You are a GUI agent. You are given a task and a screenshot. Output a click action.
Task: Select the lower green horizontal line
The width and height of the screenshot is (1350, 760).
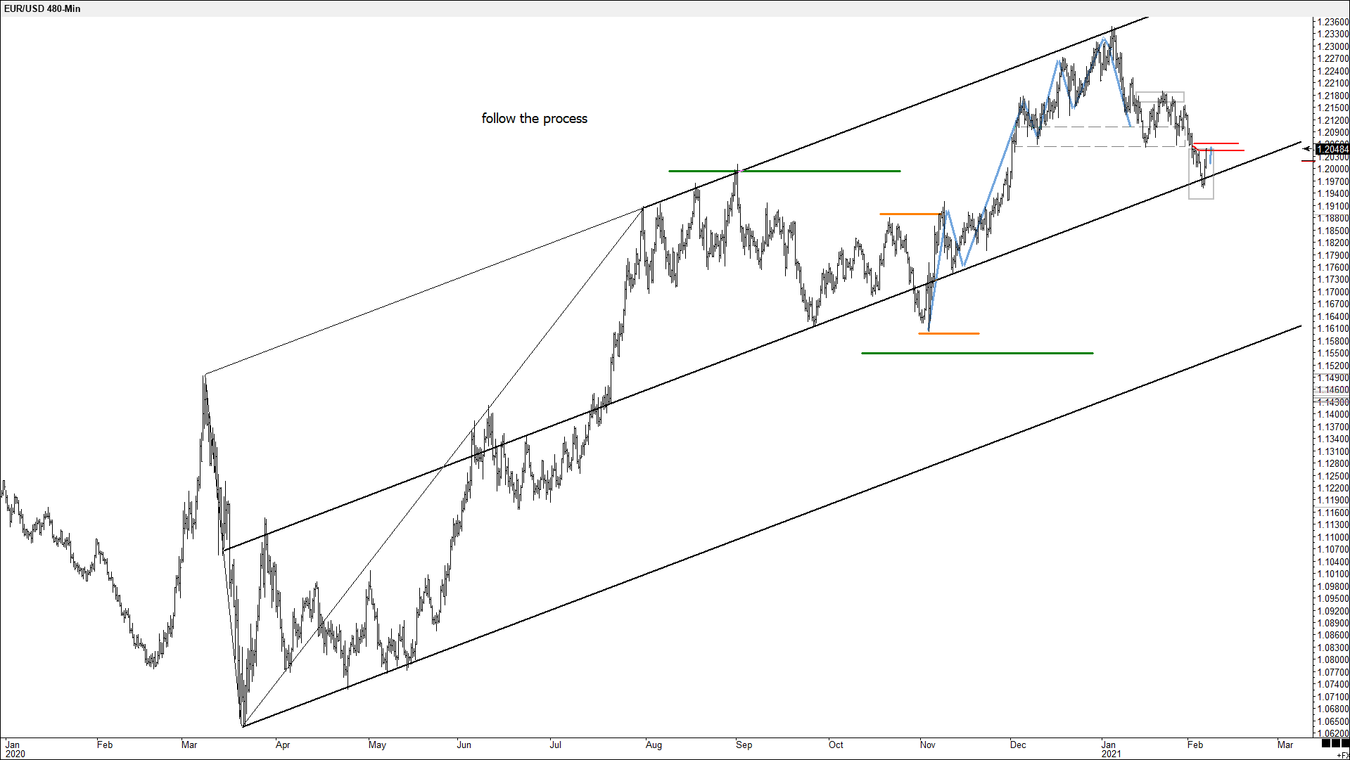pos(976,353)
